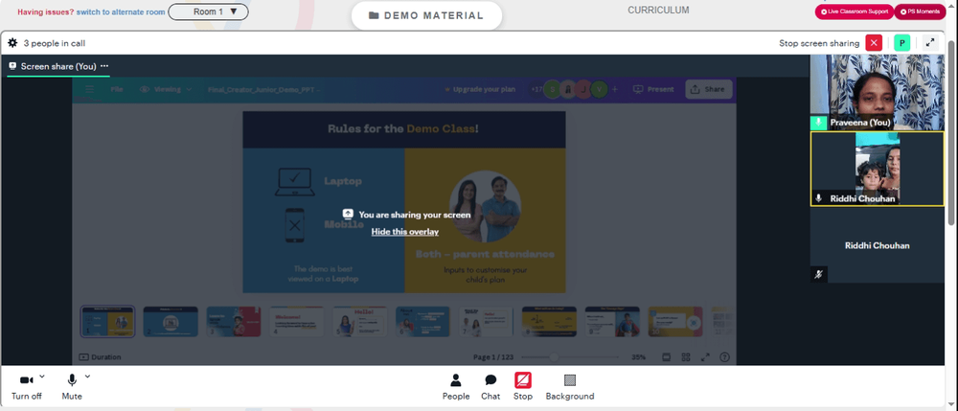Click Canva Share button
958x411 pixels.
click(708, 89)
